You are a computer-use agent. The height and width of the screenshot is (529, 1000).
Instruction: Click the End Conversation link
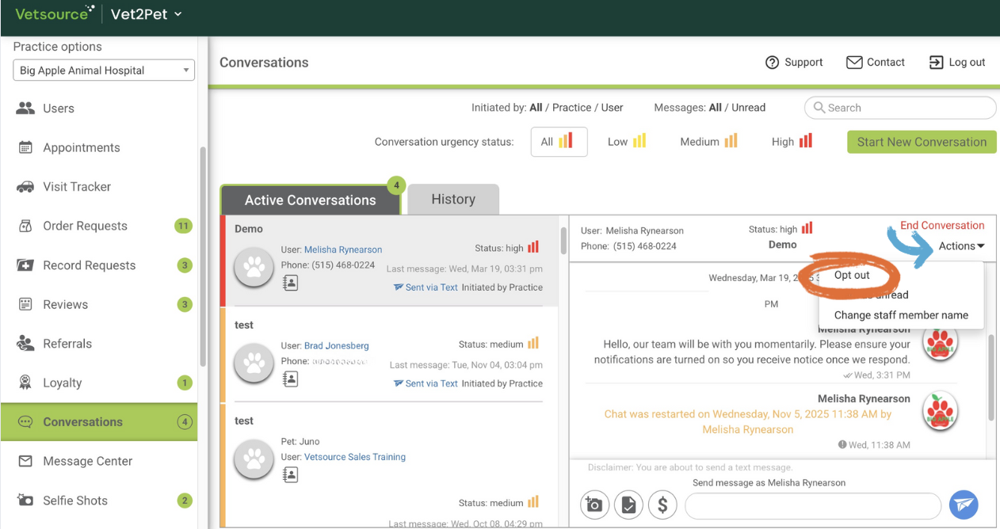[942, 226]
